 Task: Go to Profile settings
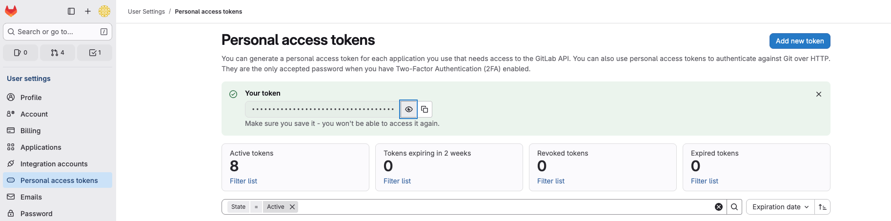58,98
